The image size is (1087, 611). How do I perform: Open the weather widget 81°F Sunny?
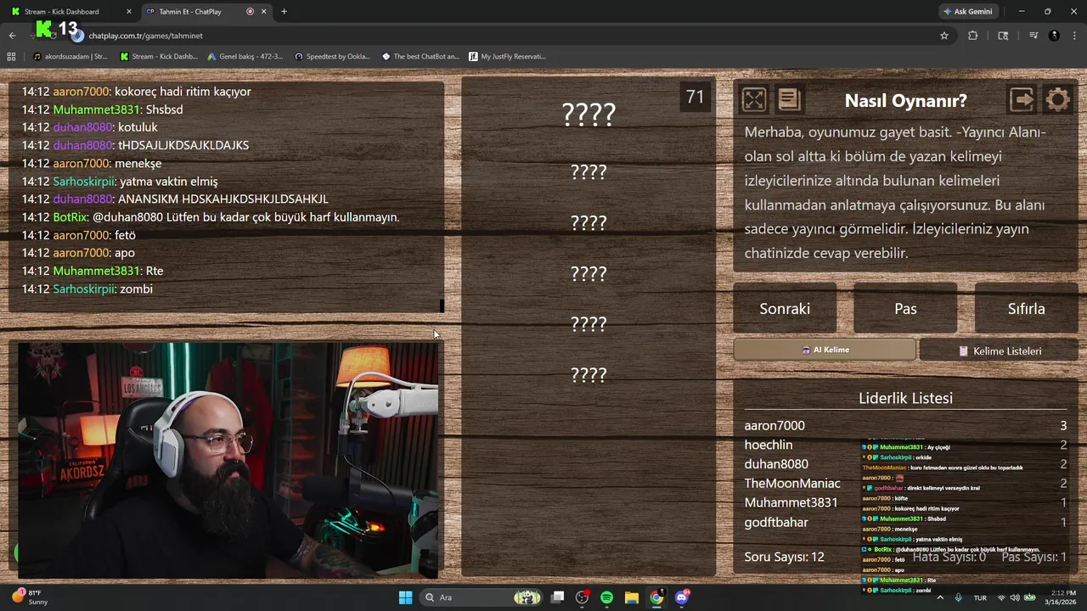(x=31, y=597)
